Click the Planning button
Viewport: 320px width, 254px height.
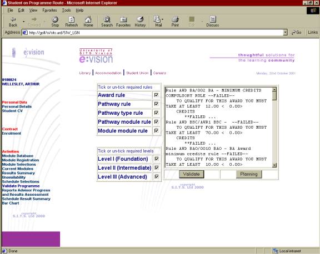pos(249,174)
